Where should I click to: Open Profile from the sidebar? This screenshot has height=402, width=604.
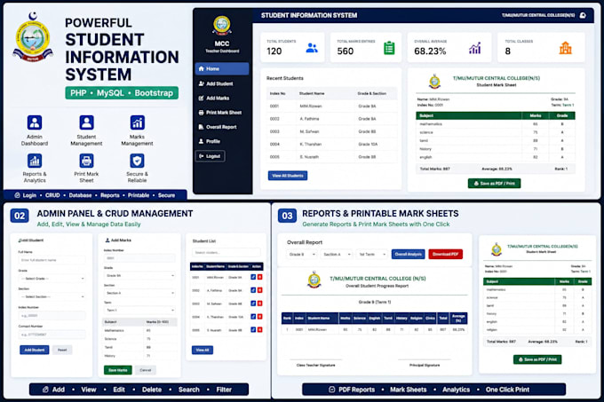(x=209, y=141)
